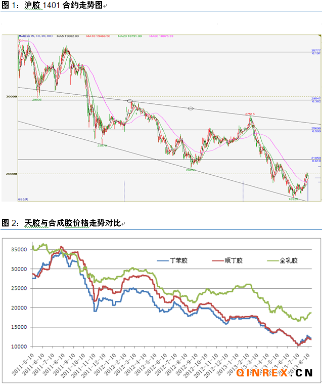This screenshot has width=322, height=384.
Task: Click the 0.618 Fibonacci level label
Action: click(316, 161)
